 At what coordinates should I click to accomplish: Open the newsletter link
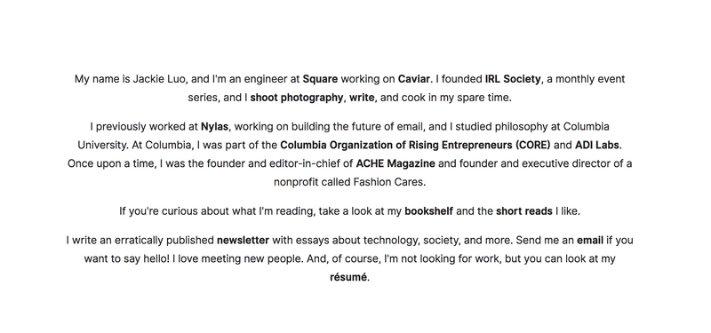(243, 240)
